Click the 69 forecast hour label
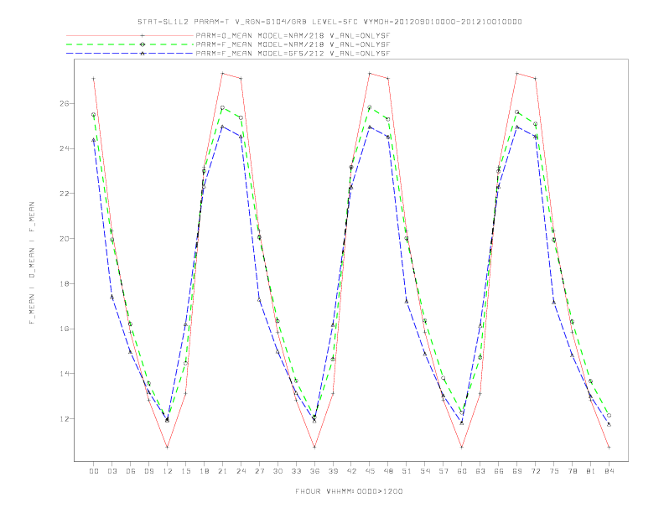This screenshot has height=513, width=664. pyautogui.click(x=517, y=471)
